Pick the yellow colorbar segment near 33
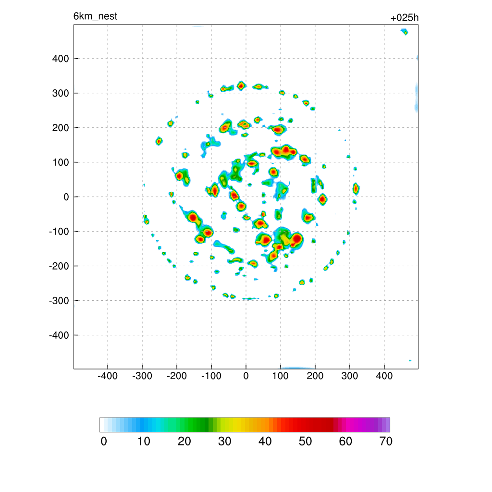Viewport: 492px width, 492px height. (x=237, y=425)
